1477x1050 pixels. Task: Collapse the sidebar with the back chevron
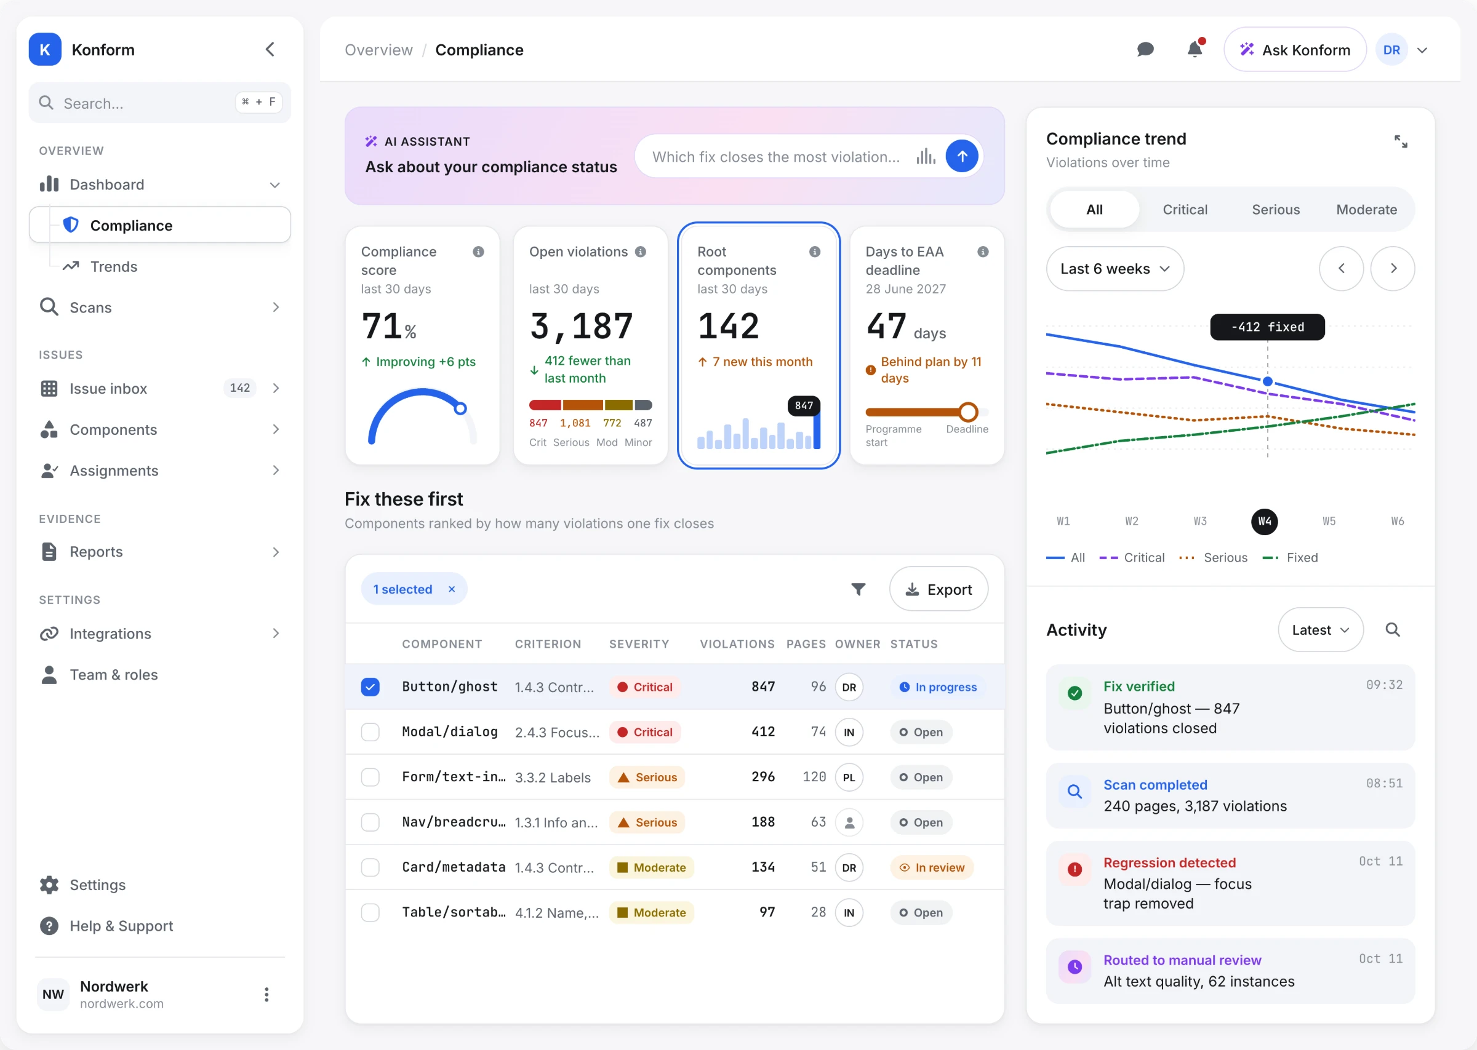(270, 49)
